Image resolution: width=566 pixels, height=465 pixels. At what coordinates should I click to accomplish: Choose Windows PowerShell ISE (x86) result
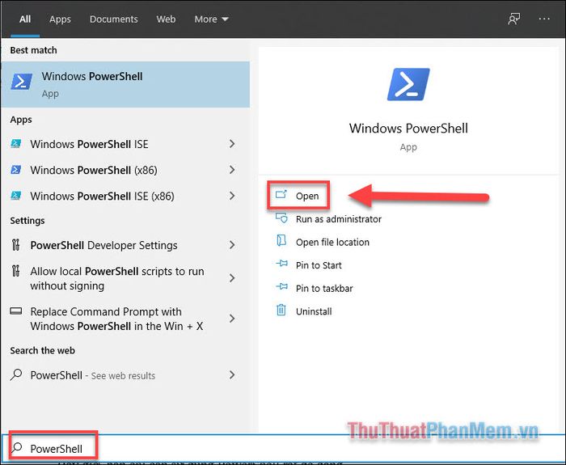pos(125,196)
